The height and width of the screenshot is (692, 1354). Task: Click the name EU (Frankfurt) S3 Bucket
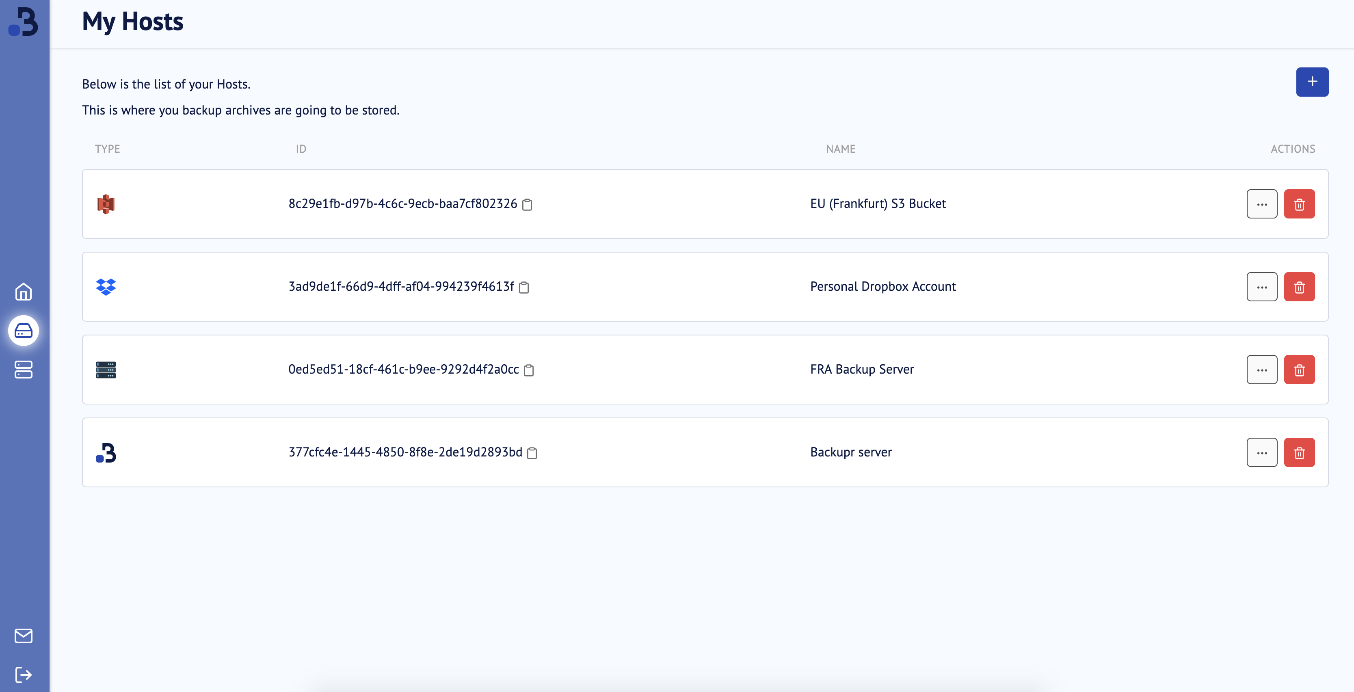[x=878, y=204]
